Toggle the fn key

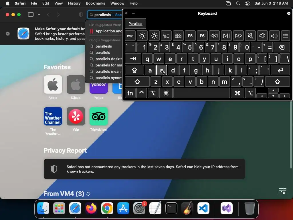[130, 93]
